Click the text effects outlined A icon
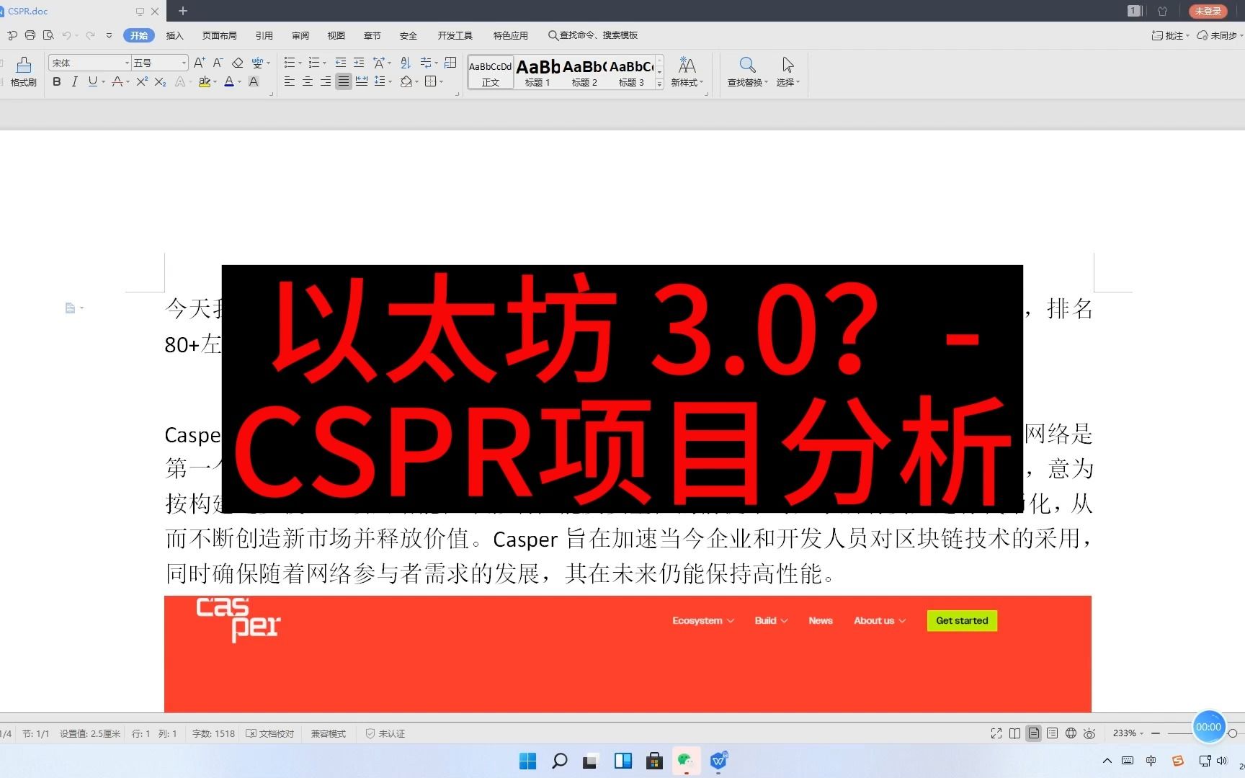1245x778 pixels. pyautogui.click(x=180, y=82)
